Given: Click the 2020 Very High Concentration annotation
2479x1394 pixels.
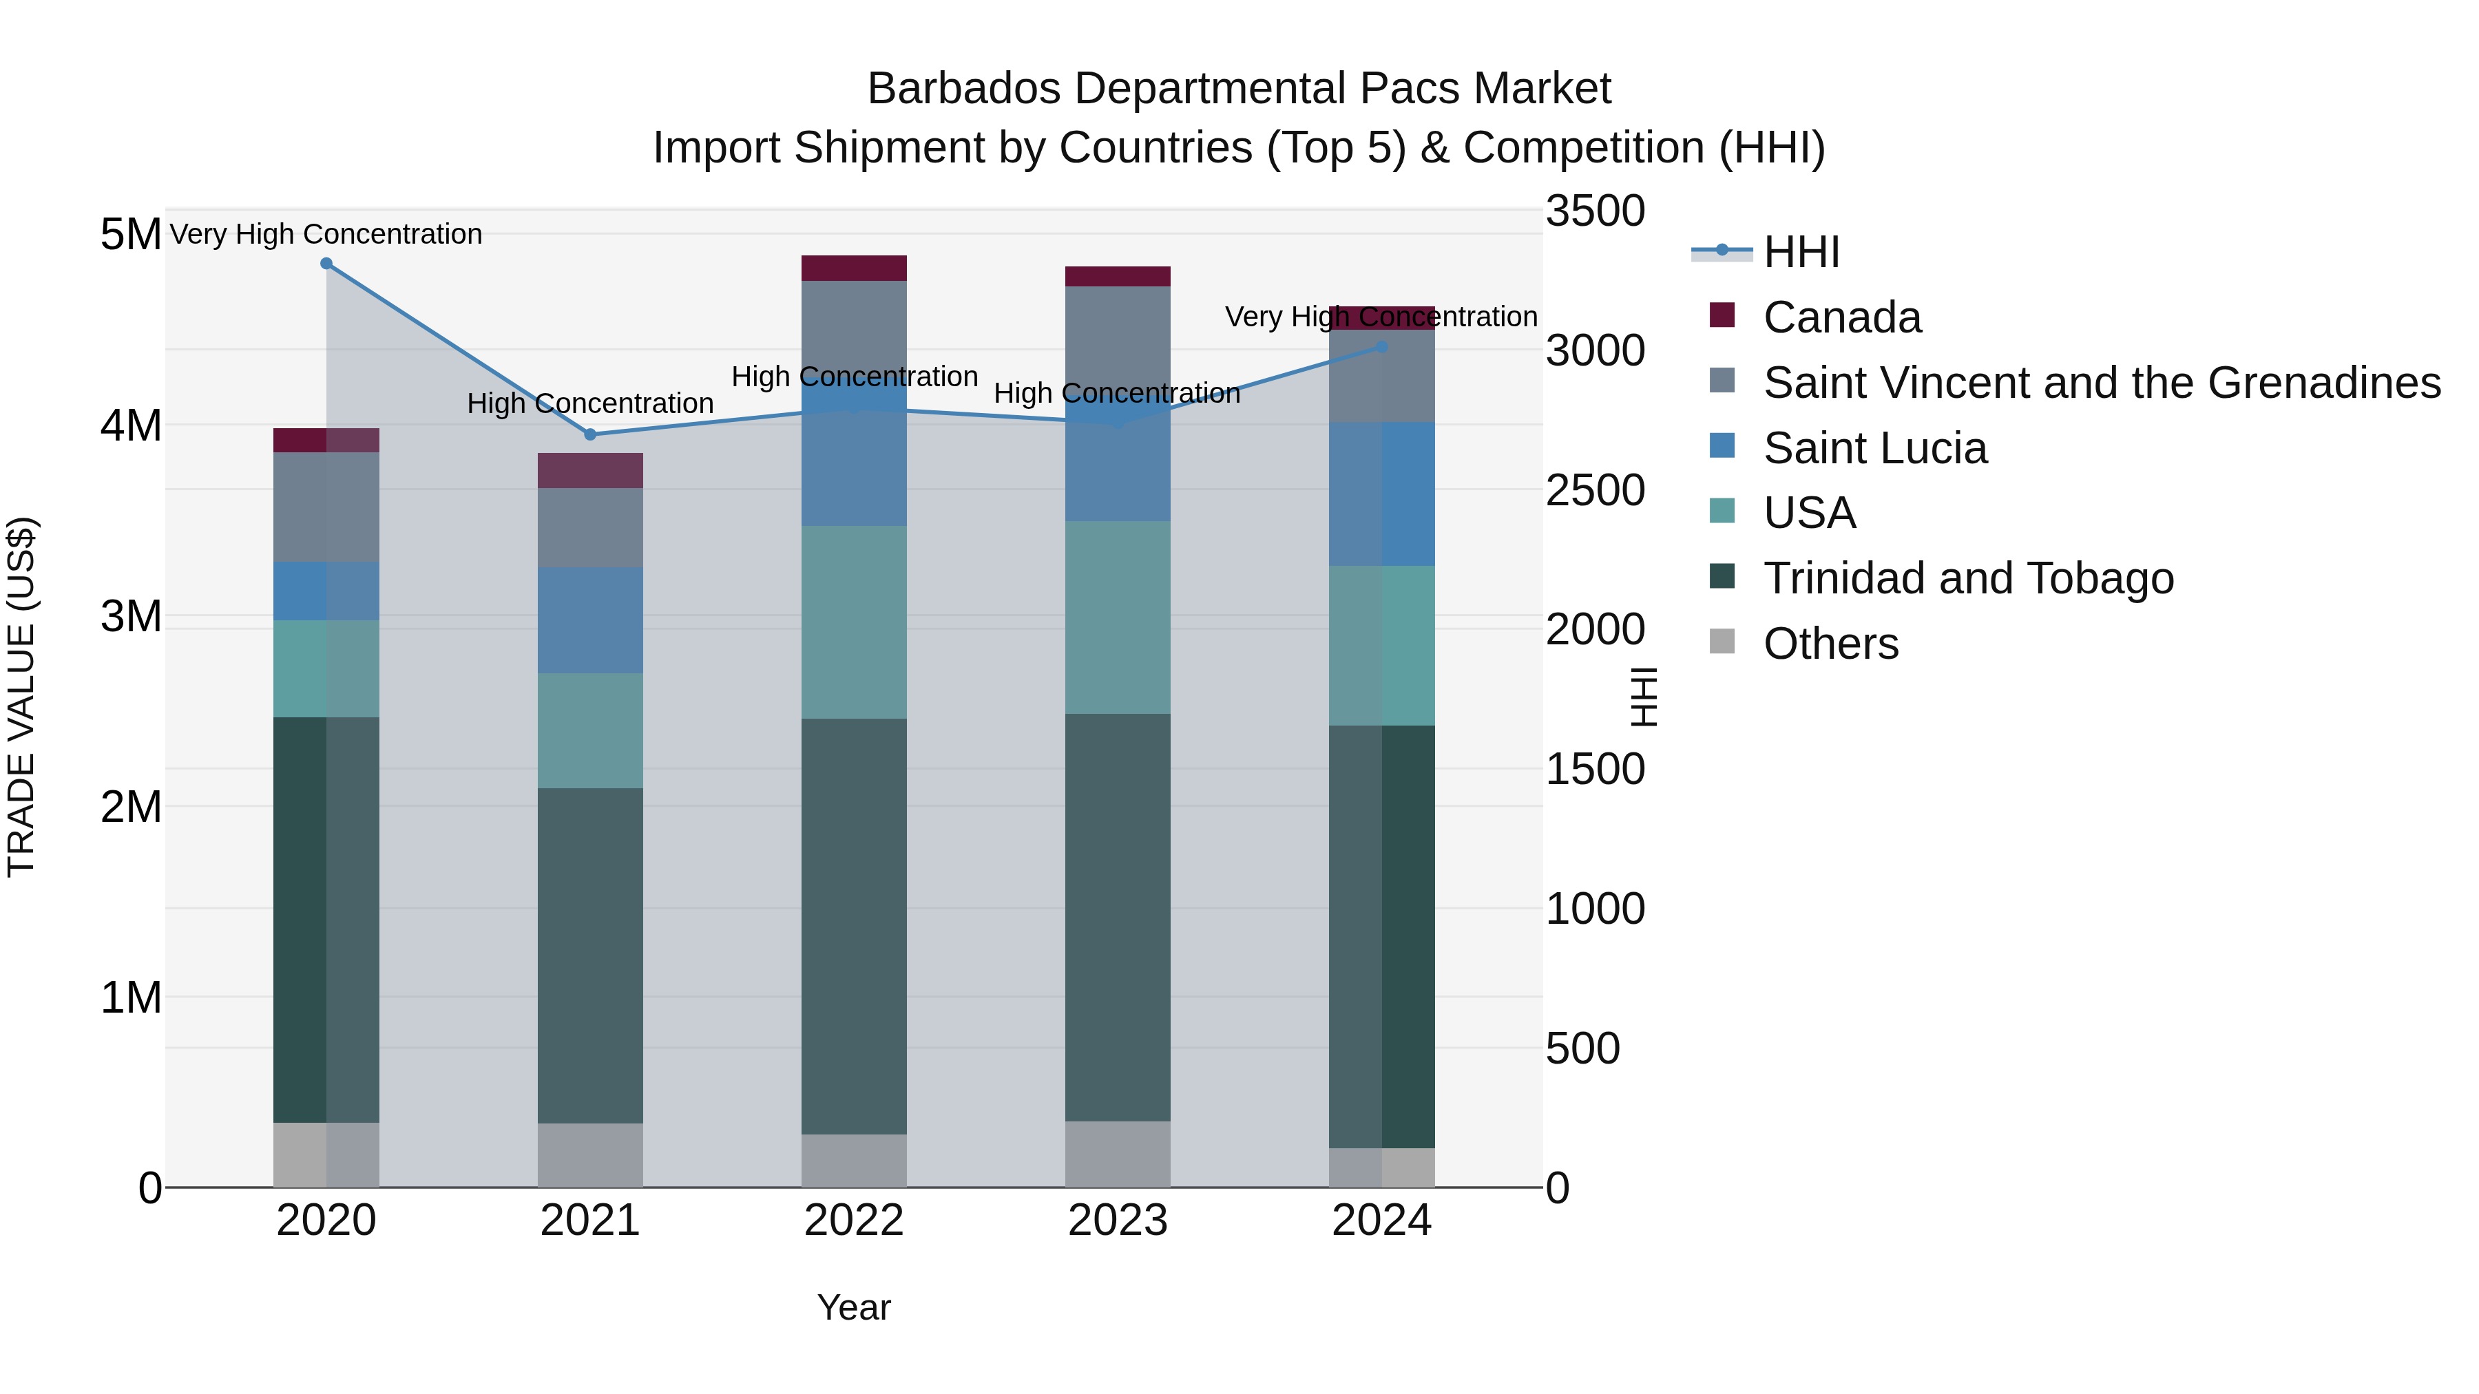Looking at the screenshot, I should [x=326, y=234].
